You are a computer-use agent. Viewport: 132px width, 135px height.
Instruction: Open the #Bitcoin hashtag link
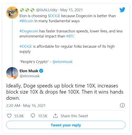[x=26, y=21]
